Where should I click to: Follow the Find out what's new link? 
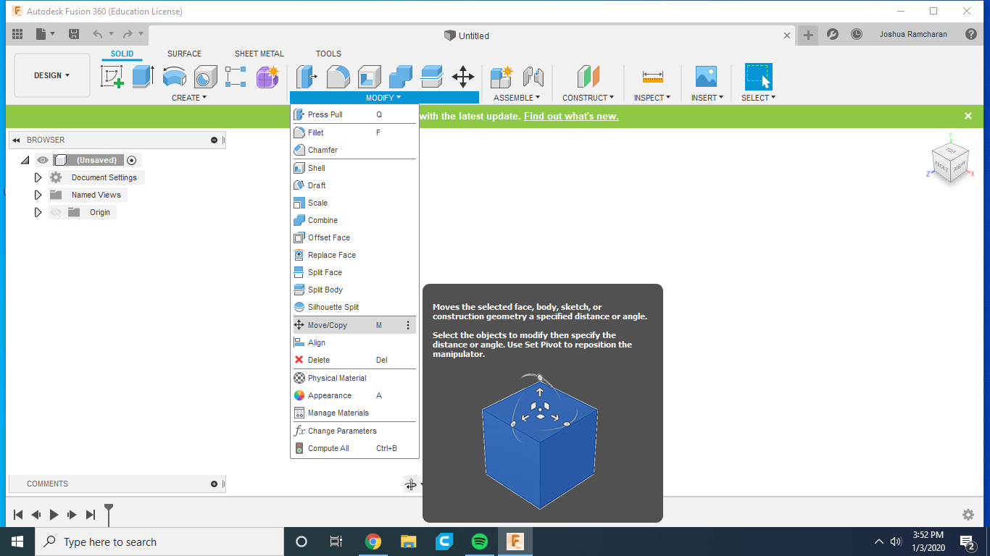571,116
